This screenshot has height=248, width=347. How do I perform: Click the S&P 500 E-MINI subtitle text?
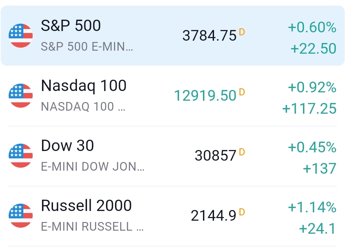[x=87, y=47]
